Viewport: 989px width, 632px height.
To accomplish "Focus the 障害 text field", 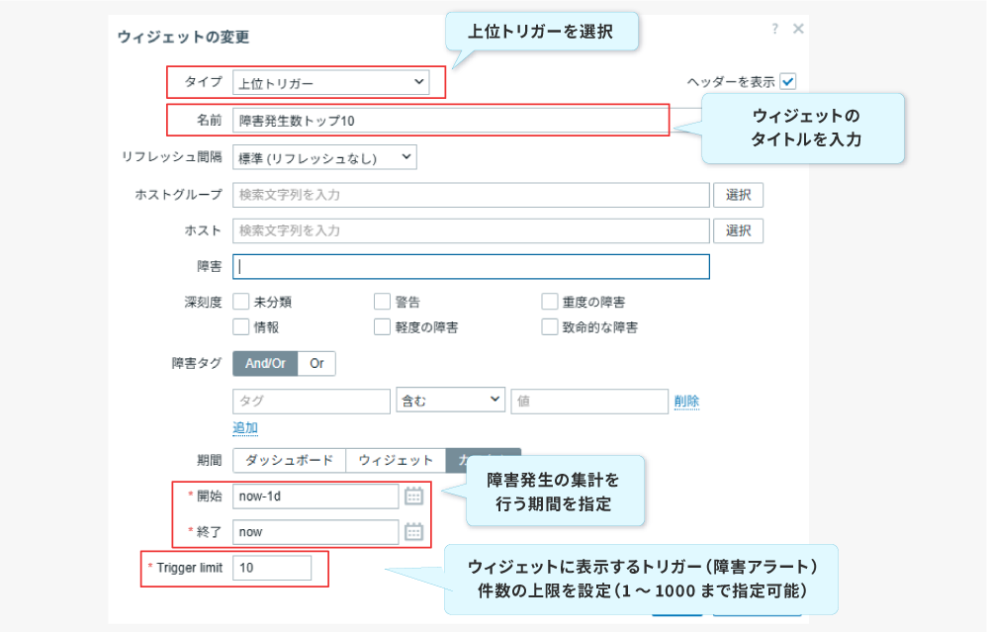I will tap(471, 267).
